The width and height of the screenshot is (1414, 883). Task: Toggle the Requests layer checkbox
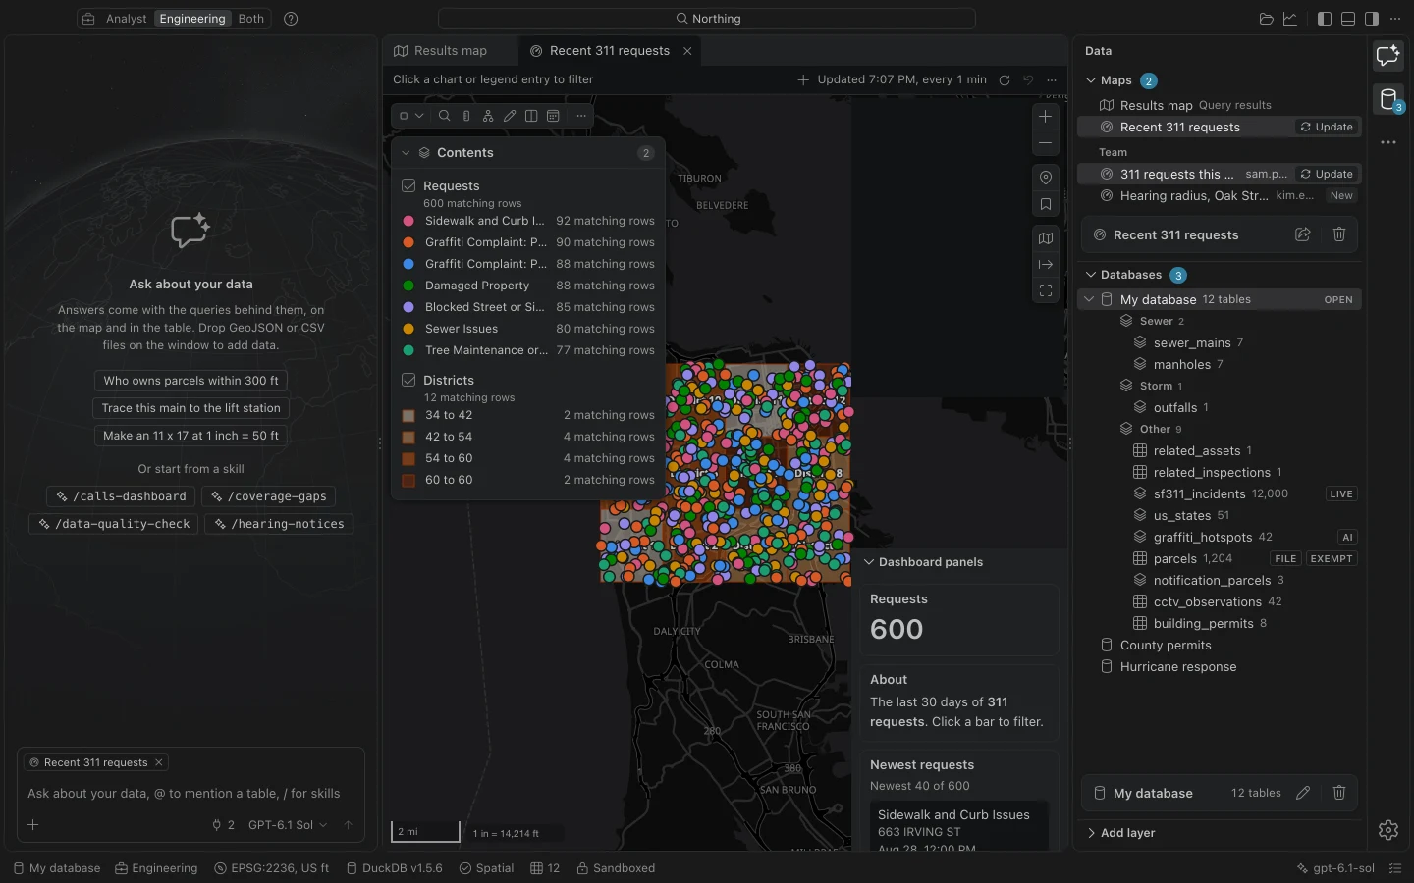pos(408,185)
